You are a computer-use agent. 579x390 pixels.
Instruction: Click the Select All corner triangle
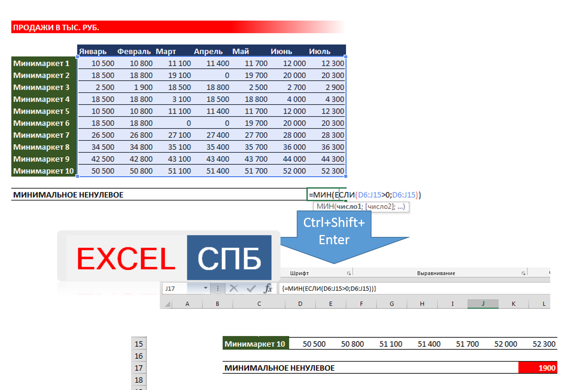point(167,304)
